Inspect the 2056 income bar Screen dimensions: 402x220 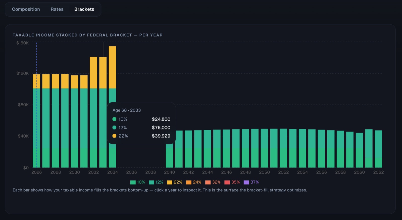click(x=321, y=149)
